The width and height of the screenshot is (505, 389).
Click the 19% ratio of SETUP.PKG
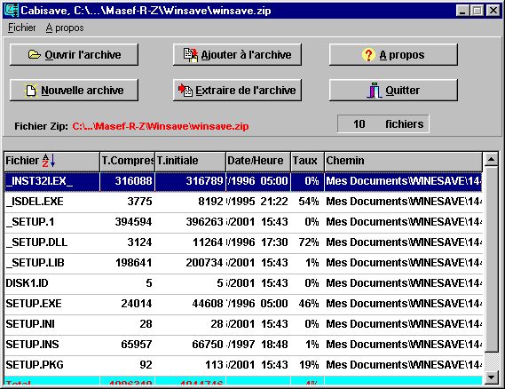pos(309,365)
